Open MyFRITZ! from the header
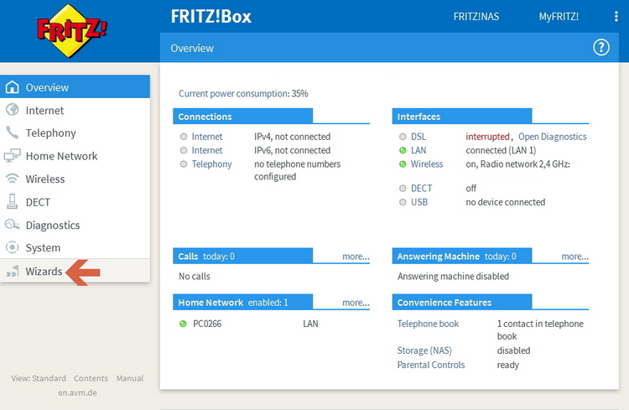Screen dimensions: 629x410 pyautogui.click(x=559, y=17)
